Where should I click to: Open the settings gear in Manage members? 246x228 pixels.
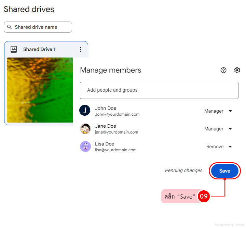coord(237,70)
